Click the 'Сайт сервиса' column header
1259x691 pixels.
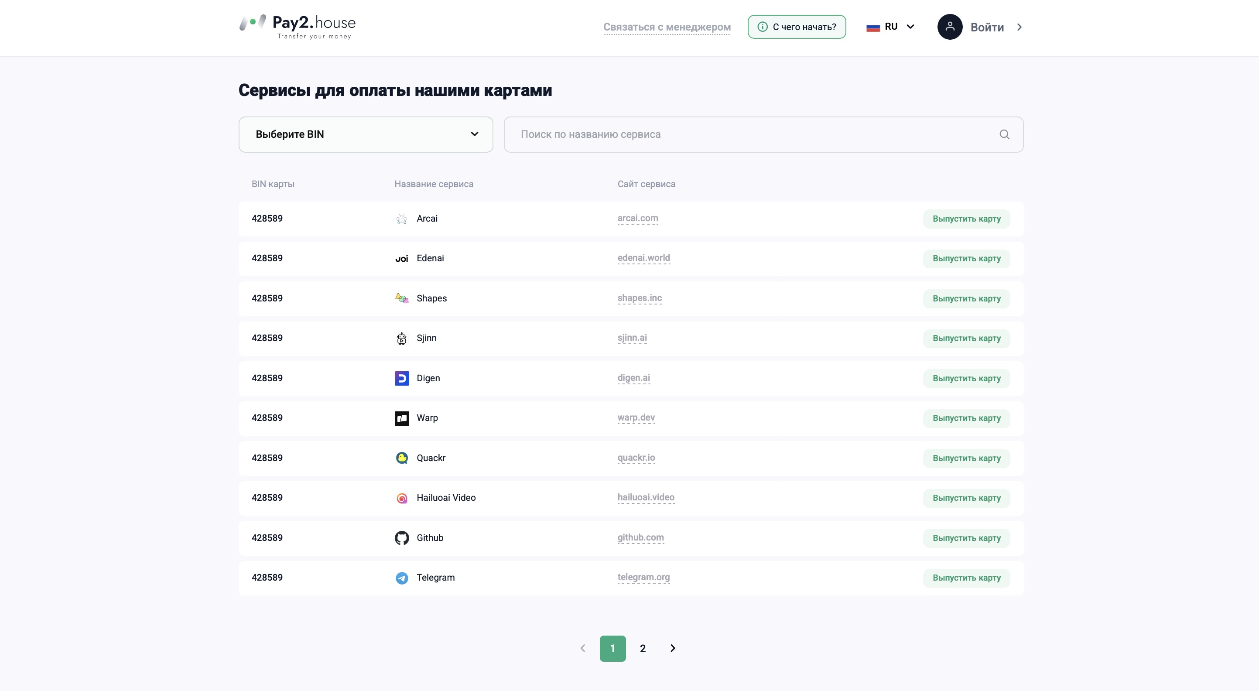646,184
